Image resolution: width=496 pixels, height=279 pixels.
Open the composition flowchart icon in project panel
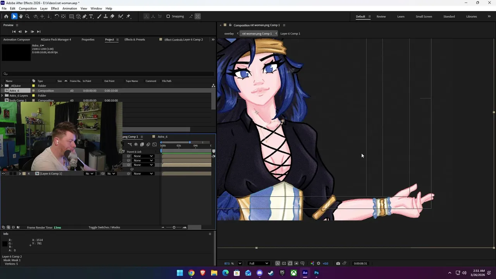point(213,86)
